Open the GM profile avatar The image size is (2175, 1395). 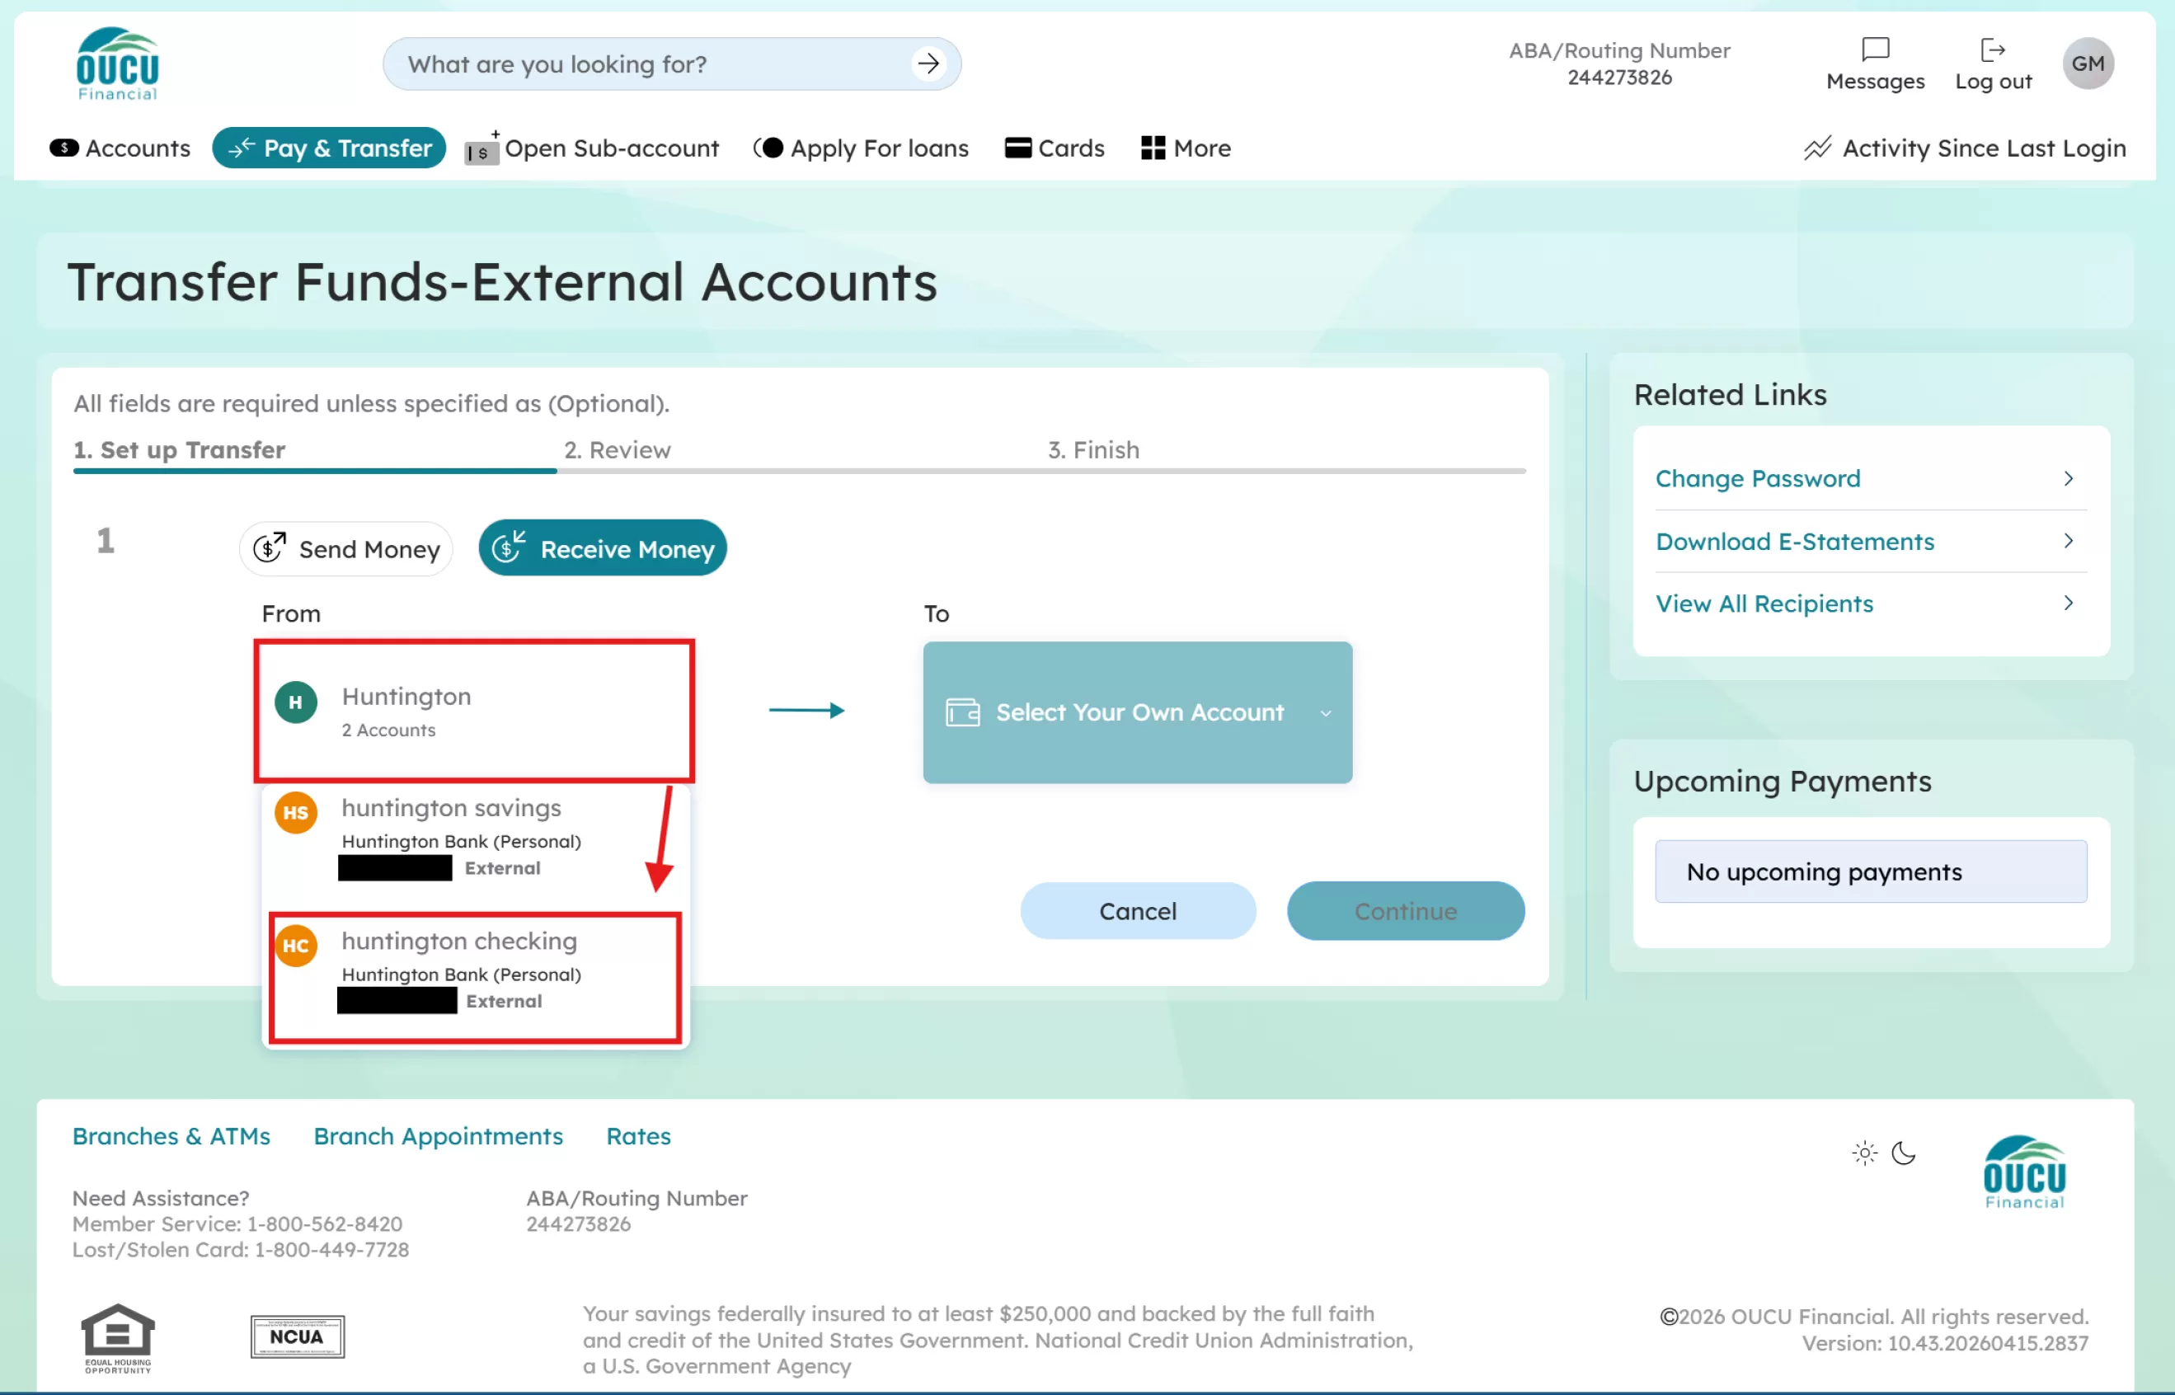[2087, 63]
